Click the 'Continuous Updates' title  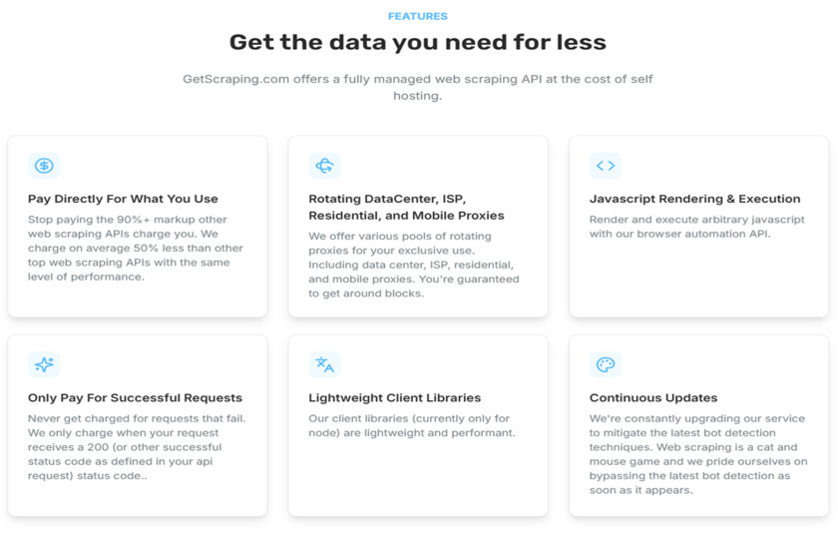point(653,397)
